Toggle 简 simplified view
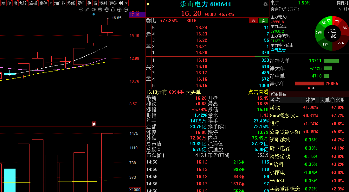Image resolution: width=349 pixels, height=192 pixels. [x=15, y=3]
